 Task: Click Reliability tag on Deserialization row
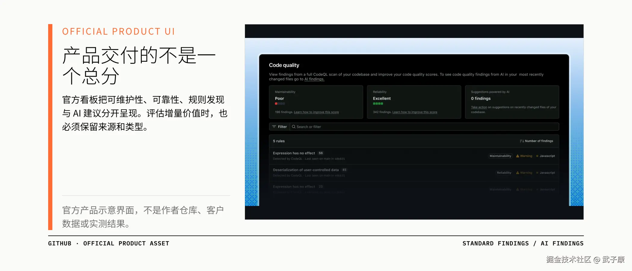pyautogui.click(x=504, y=173)
